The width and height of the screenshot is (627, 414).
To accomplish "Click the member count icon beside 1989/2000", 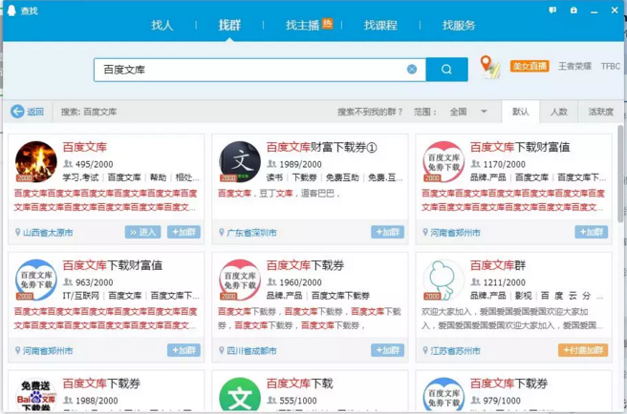I will (x=271, y=164).
